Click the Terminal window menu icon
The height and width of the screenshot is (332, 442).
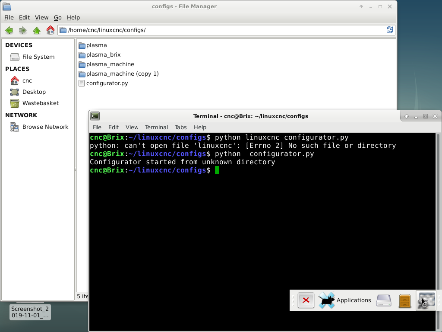pyautogui.click(x=95, y=116)
